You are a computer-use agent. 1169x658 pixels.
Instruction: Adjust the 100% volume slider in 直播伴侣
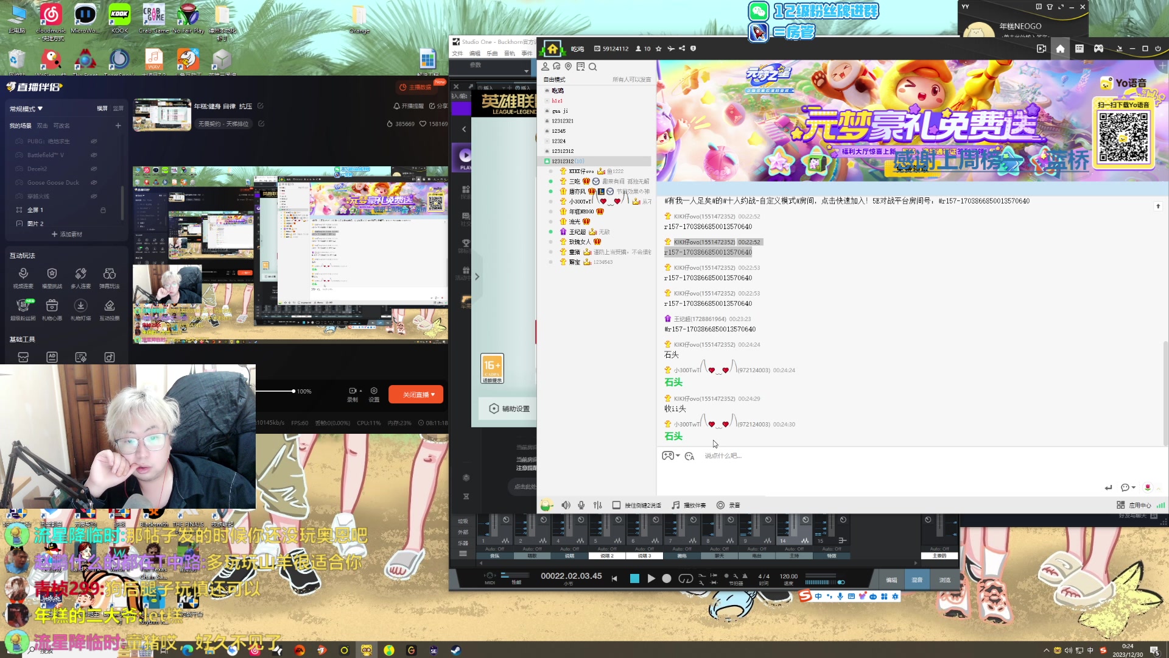(293, 391)
